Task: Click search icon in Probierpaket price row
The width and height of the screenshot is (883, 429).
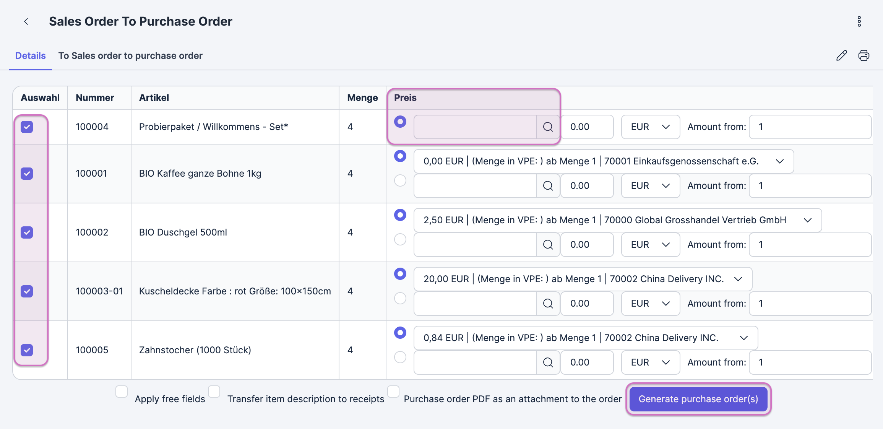Action: coord(548,127)
